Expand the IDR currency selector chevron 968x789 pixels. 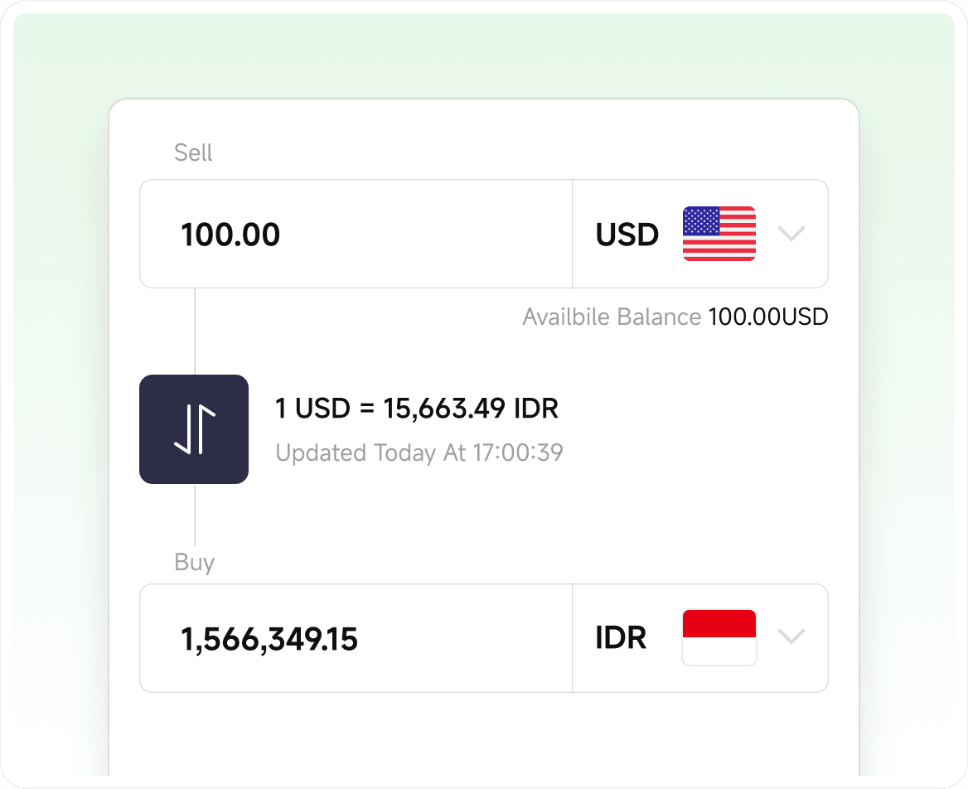(x=791, y=637)
